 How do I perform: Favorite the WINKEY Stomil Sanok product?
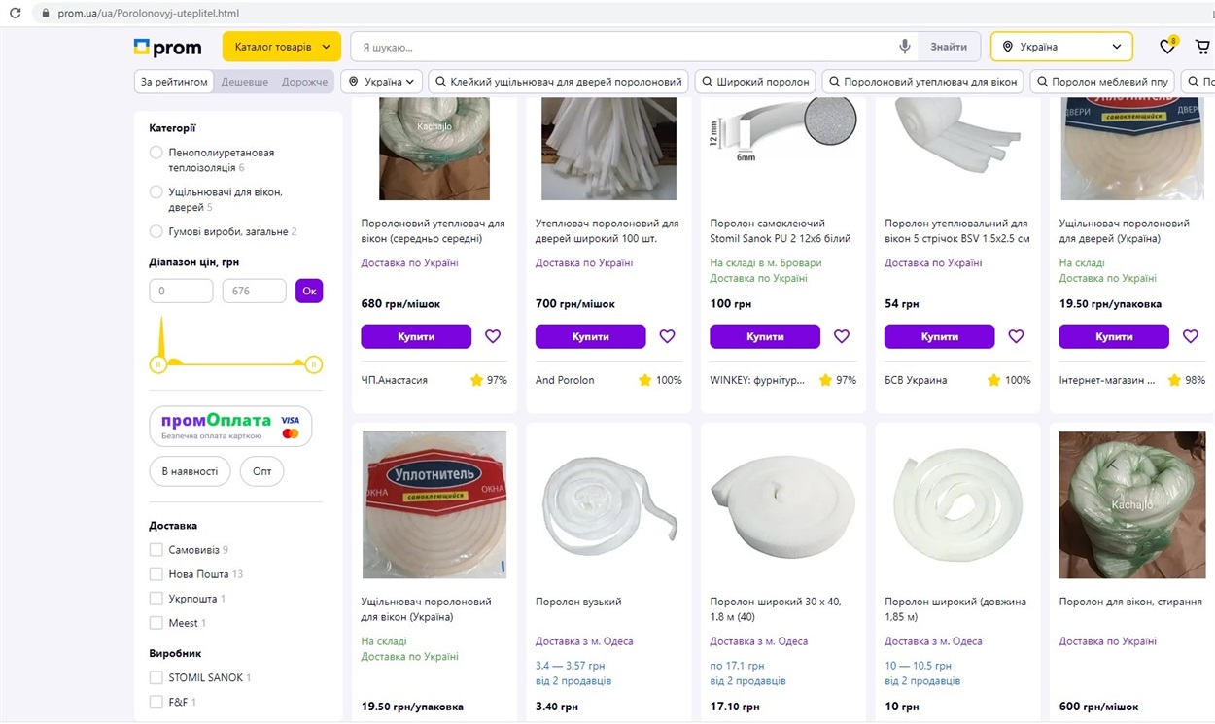point(842,336)
